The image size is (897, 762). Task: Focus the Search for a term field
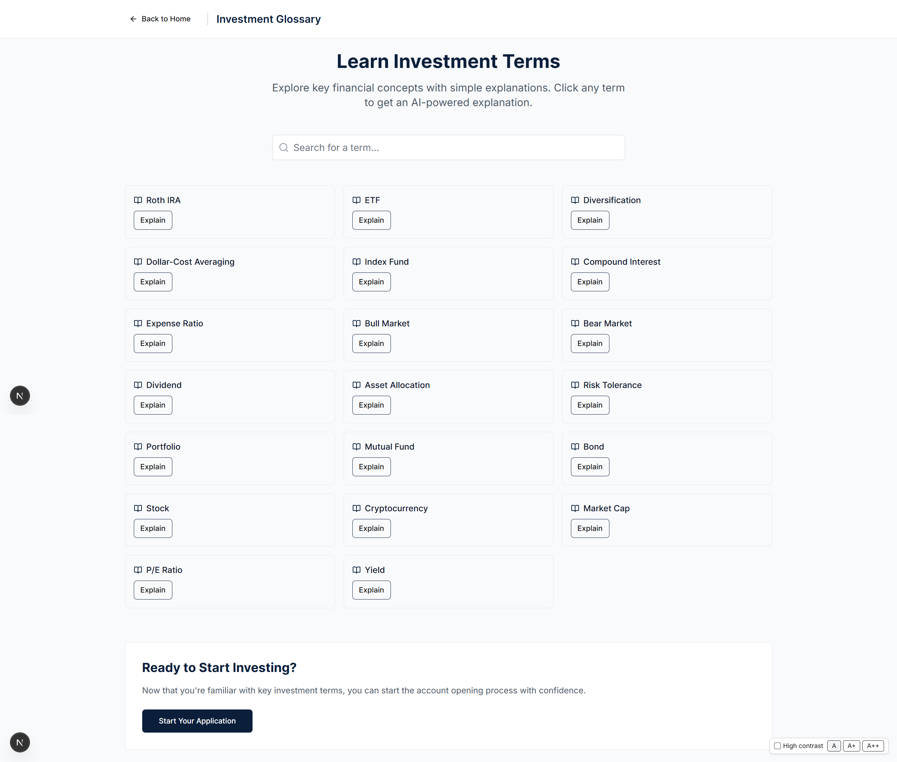(x=454, y=148)
